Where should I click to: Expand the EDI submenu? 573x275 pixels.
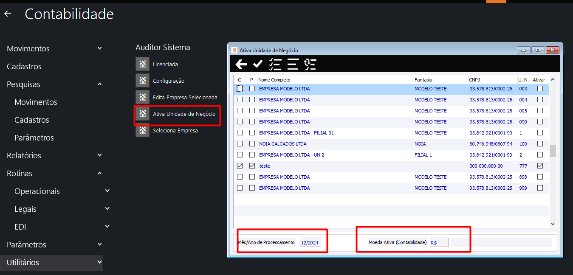point(107,227)
